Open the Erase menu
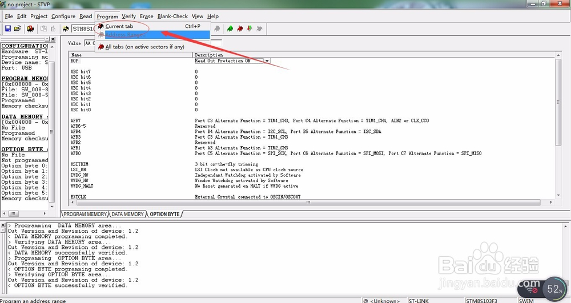This screenshot has width=571, height=303. click(146, 17)
